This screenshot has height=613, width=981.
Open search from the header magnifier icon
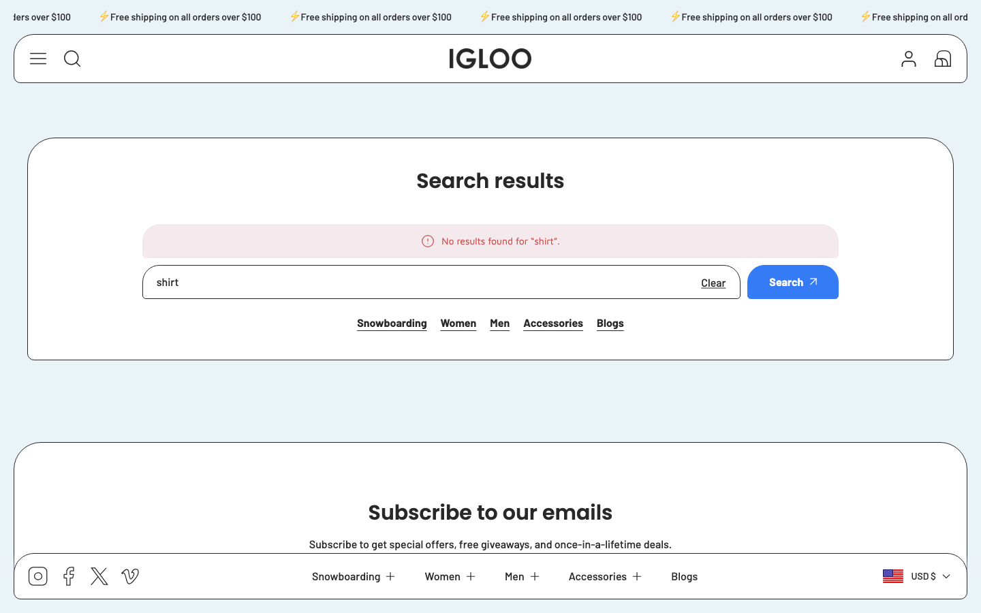(72, 59)
